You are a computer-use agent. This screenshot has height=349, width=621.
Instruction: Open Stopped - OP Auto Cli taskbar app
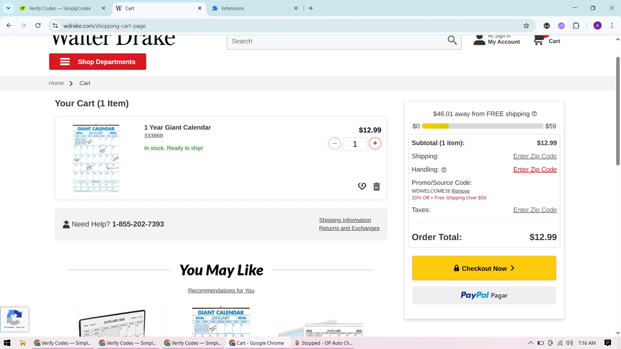point(323,343)
